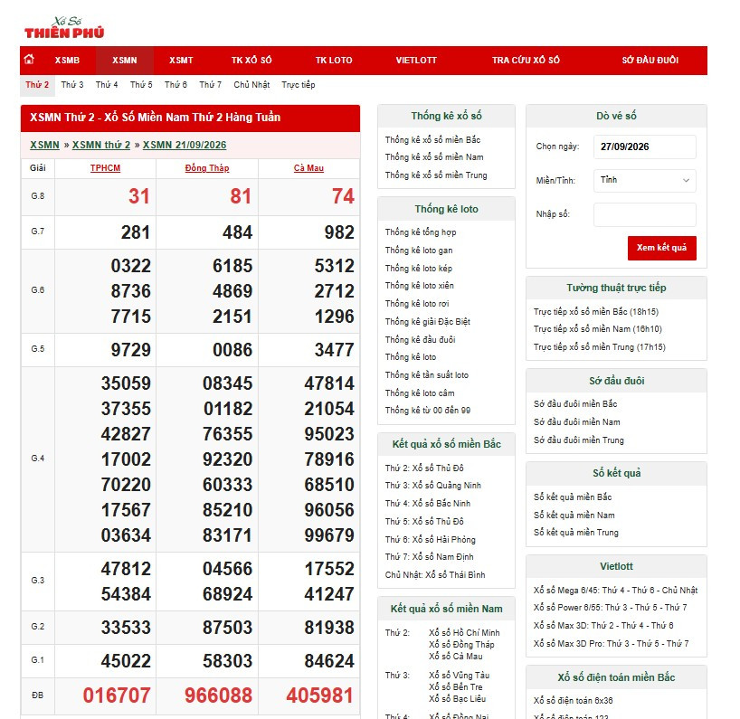Select the Thứ 2 day tab

pos(37,85)
